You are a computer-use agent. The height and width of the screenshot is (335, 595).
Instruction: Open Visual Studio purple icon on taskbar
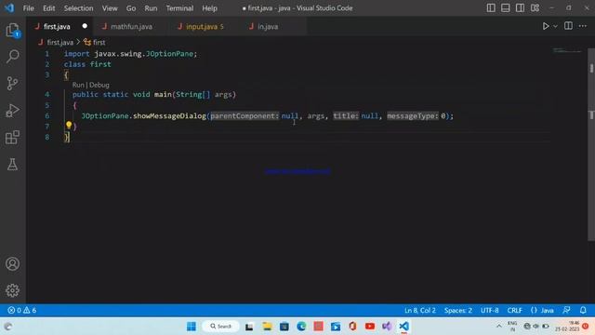387,327
